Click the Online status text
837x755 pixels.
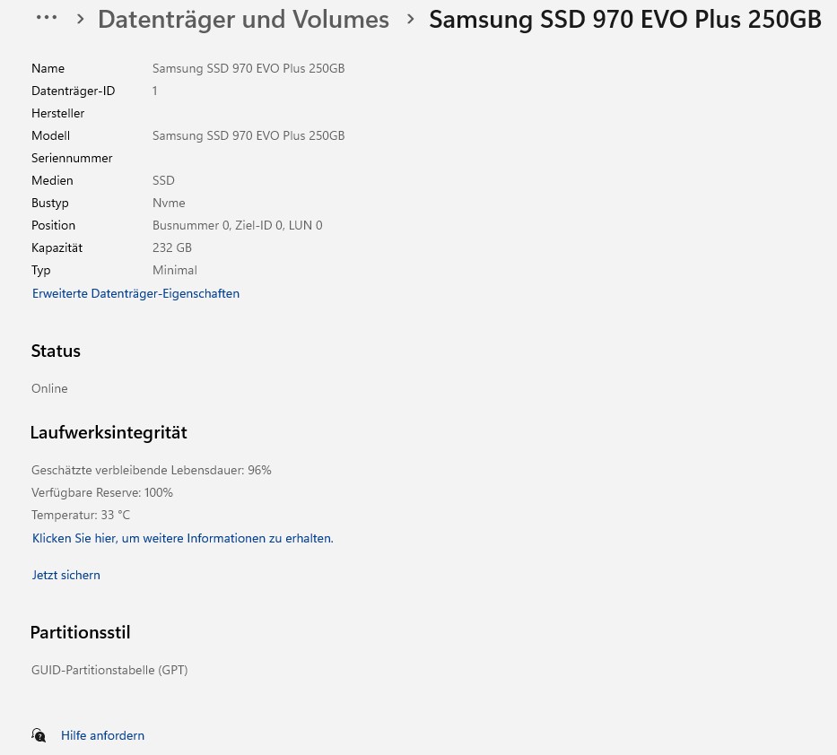pyautogui.click(x=49, y=388)
